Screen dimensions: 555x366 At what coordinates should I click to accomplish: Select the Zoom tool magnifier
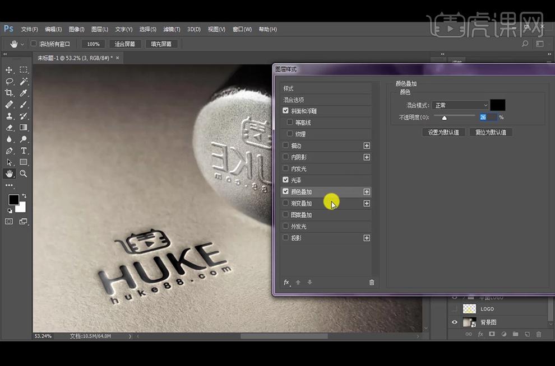tap(24, 173)
